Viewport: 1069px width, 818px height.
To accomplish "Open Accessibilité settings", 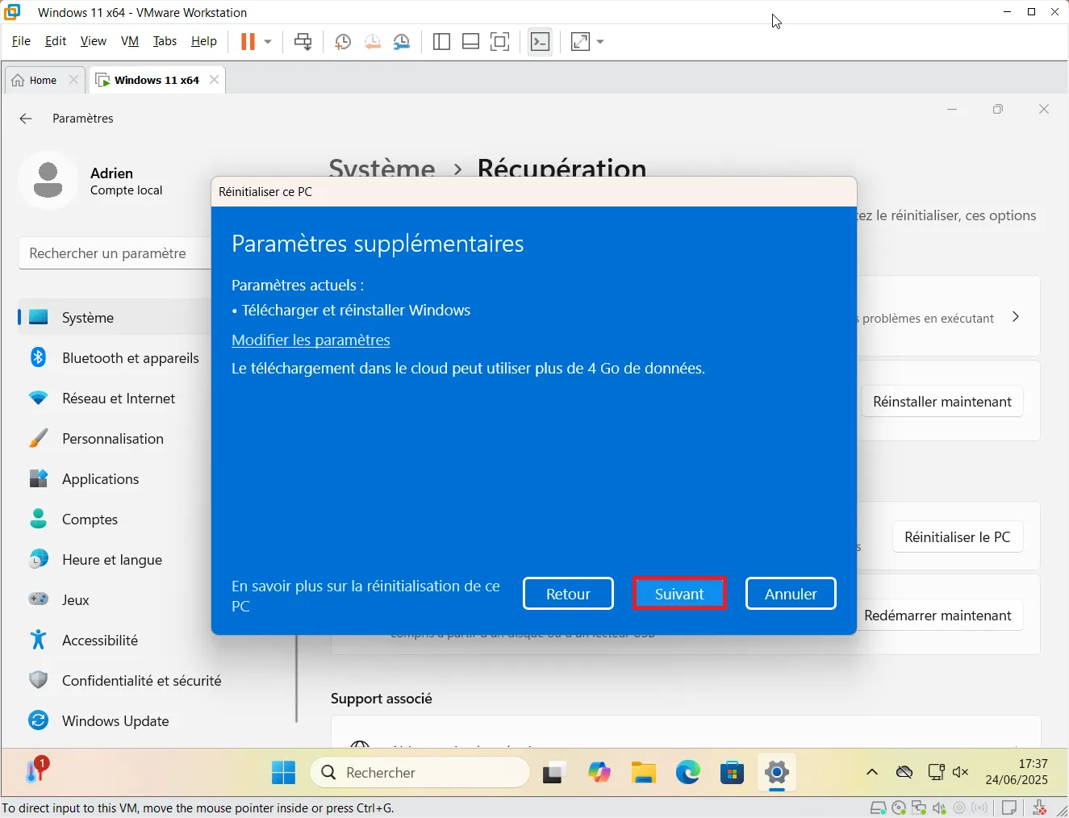I will tap(114, 641).
